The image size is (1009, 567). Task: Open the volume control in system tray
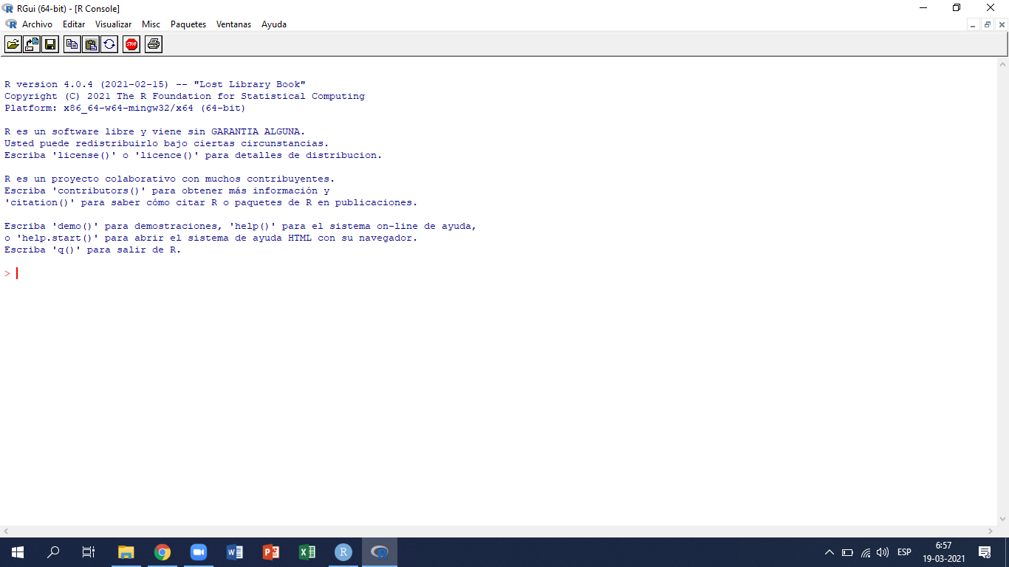(x=883, y=552)
